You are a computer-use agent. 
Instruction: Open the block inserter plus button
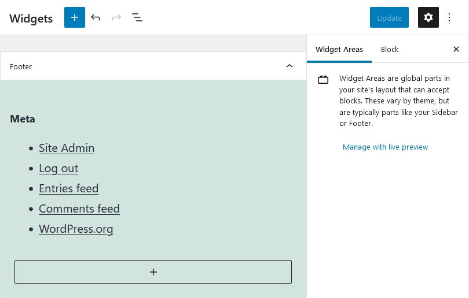75,17
